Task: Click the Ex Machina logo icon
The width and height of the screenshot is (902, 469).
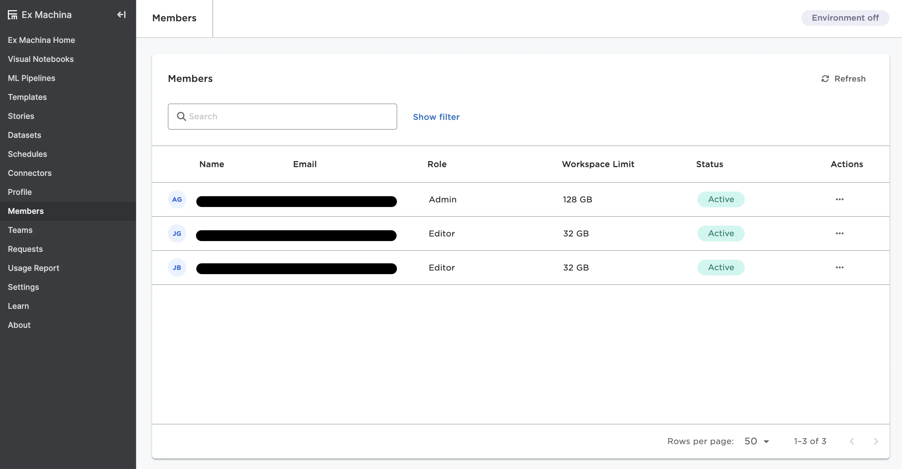Action: 12,15
